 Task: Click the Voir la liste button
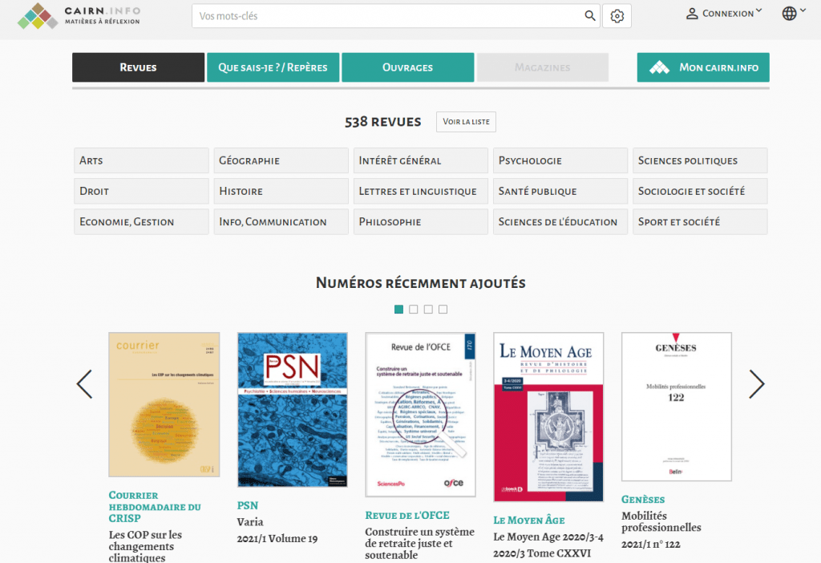click(466, 122)
